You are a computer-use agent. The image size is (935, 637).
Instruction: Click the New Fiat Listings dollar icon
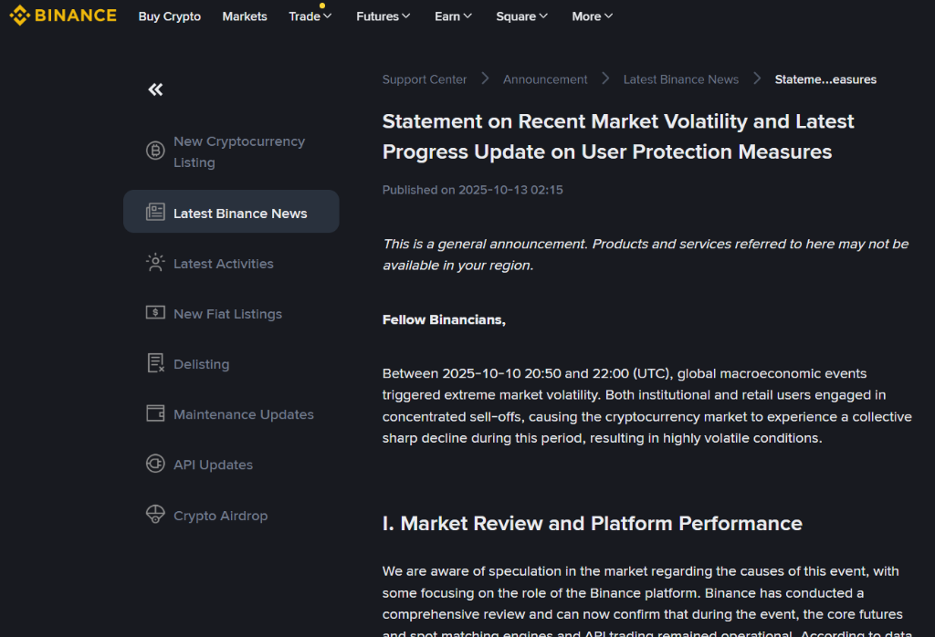click(155, 313)
